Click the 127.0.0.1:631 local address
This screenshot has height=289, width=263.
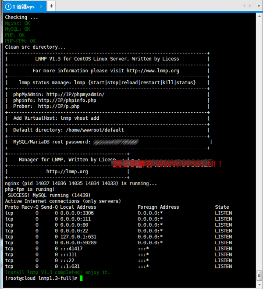pyautogui.click(x=78, y=237)
